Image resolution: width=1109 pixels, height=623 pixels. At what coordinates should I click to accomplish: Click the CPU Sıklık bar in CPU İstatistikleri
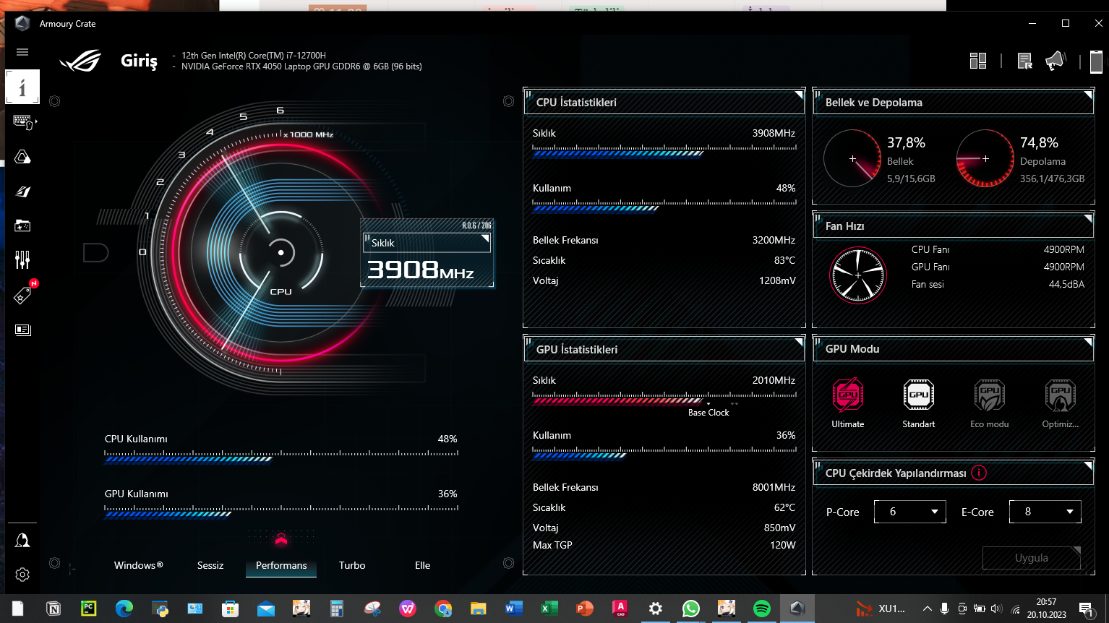click(664, 150)
